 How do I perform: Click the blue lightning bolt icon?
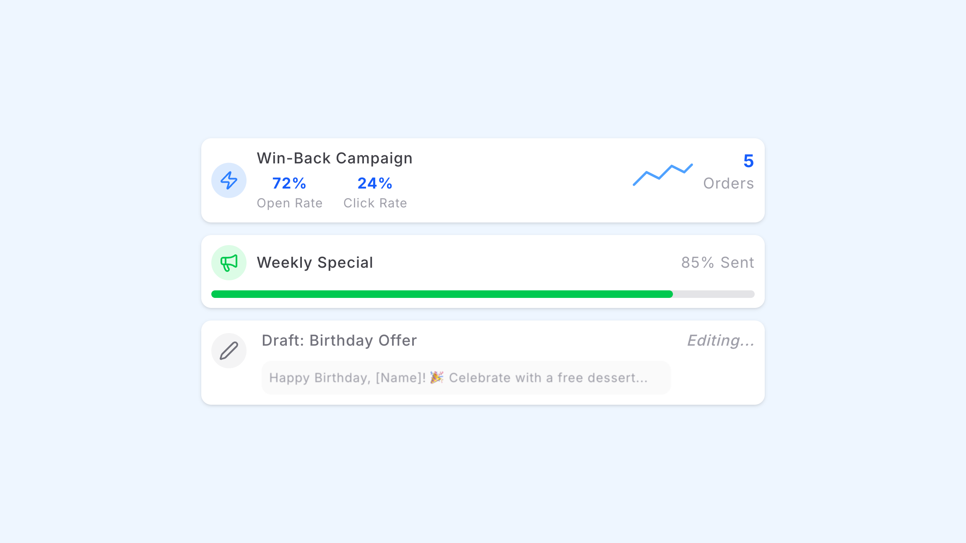pos(229,181)
